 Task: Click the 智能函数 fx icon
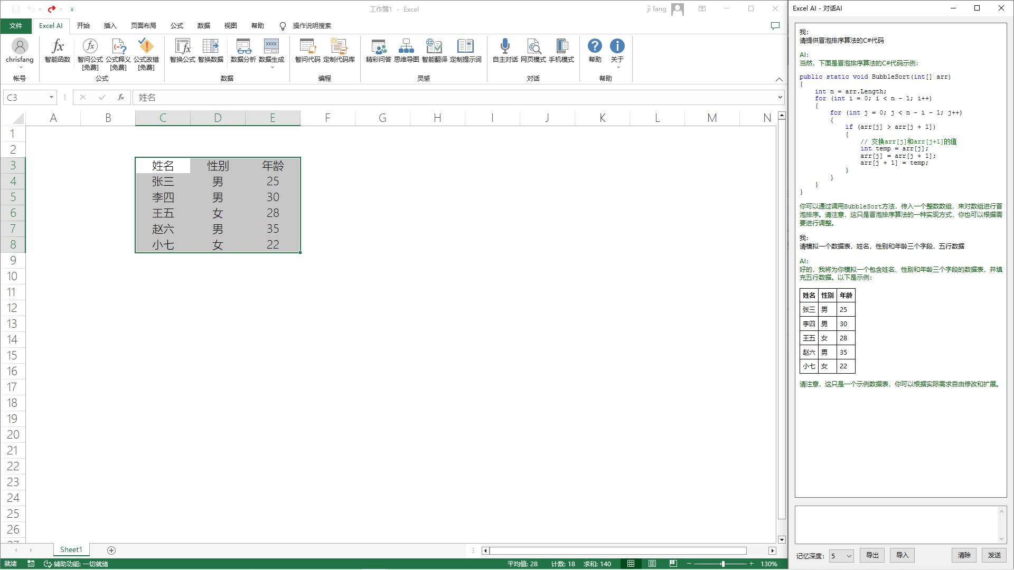coord(58,46)
